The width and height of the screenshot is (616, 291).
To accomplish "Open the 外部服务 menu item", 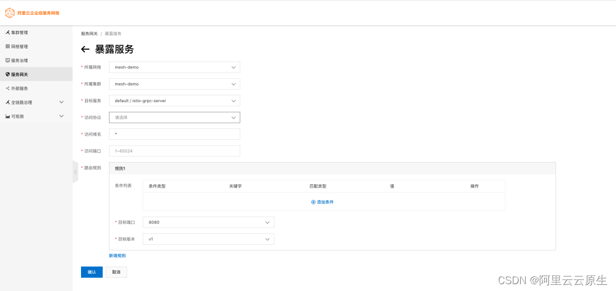I will point(36,88).
